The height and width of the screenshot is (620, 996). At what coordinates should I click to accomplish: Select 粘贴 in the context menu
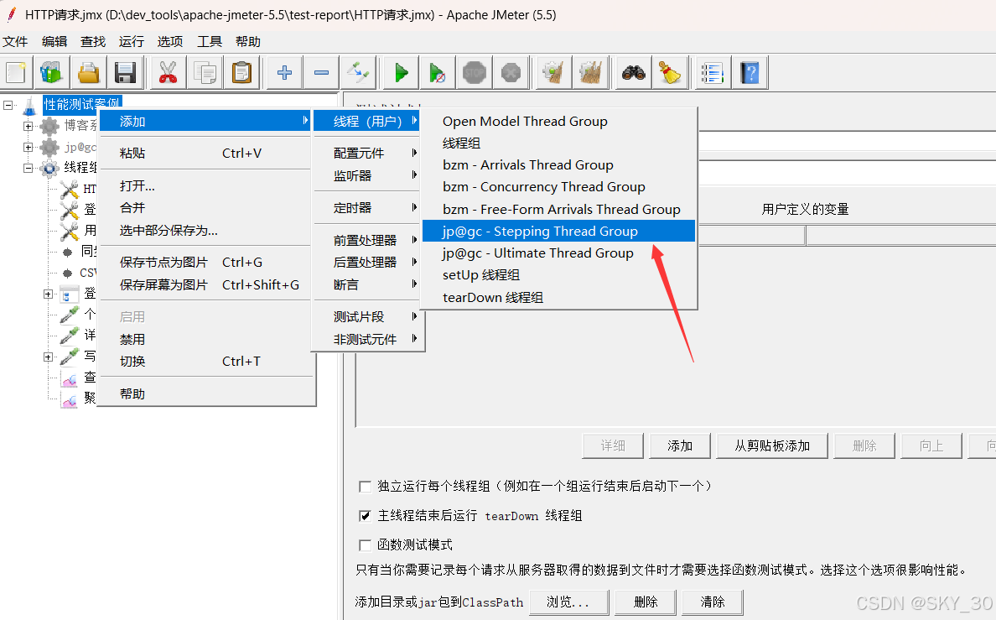point(206,154)
